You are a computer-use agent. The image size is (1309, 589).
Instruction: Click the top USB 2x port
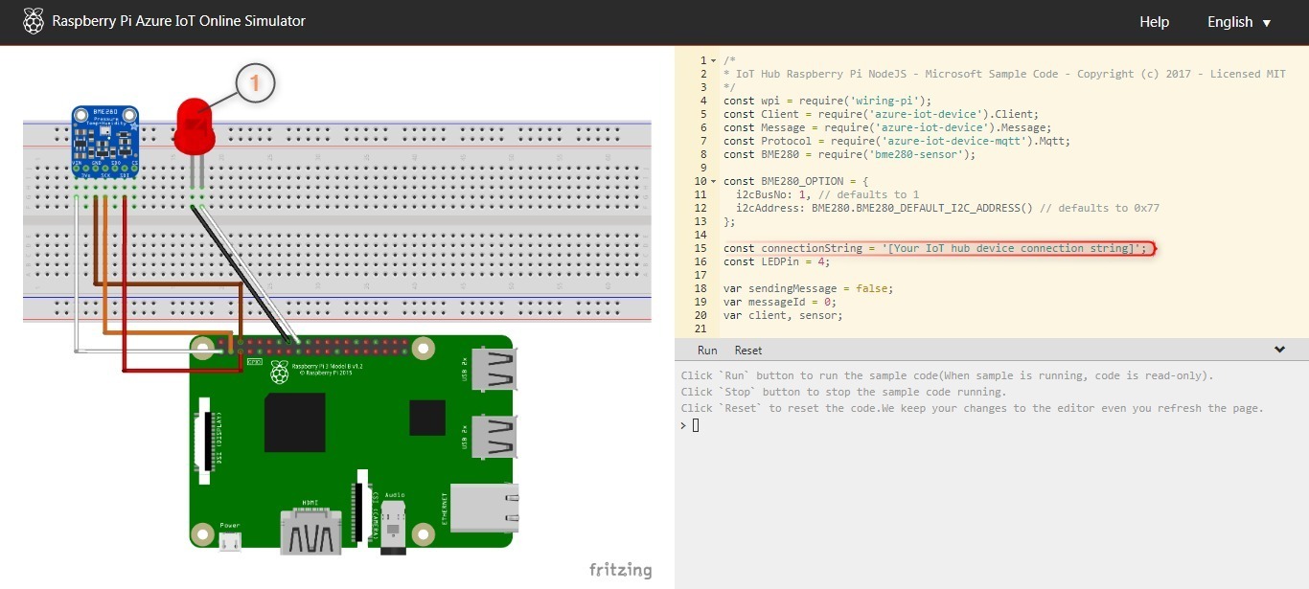[496, 369]
